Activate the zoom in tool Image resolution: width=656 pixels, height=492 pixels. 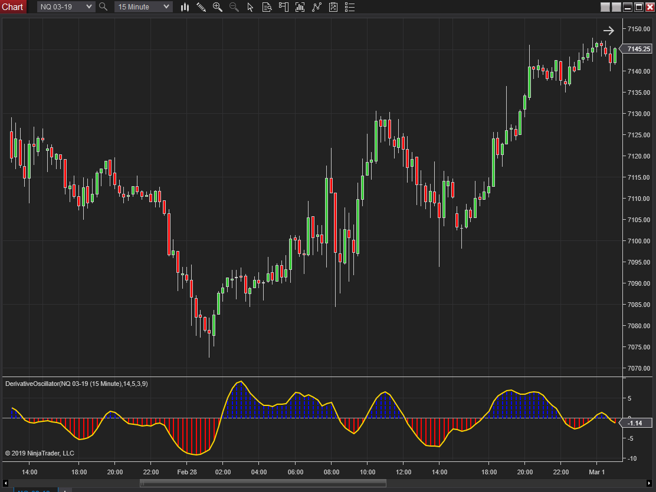218,7
